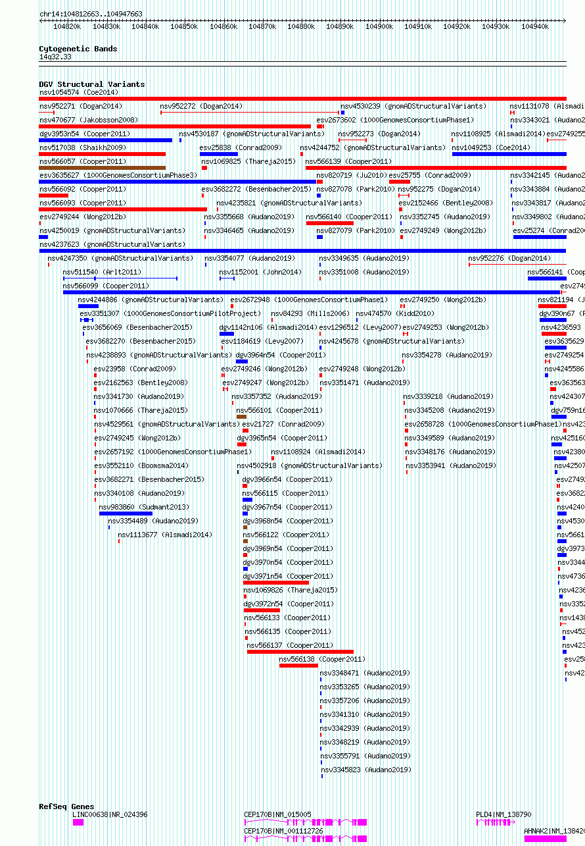Image resolution: width=585 pixels, height=846 pixels.
Task: Select nsv566099 (Cooper2011) label
Action: [x=106, y=286]
